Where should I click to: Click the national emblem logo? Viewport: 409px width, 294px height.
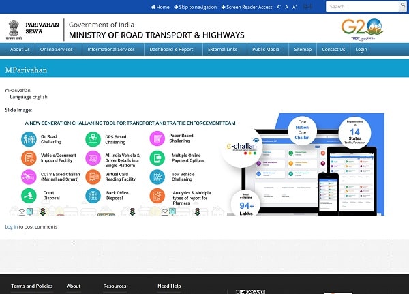click(14, 30)
